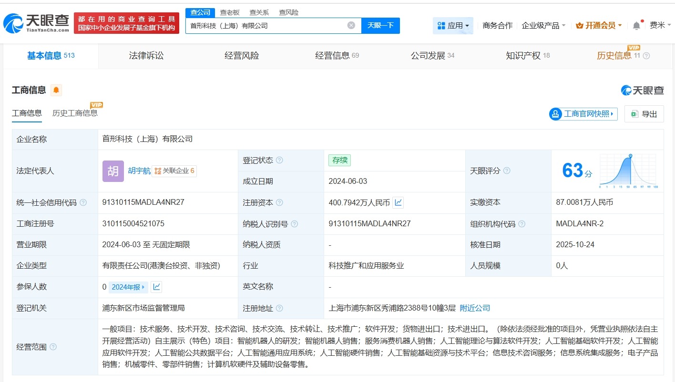Click the 天眼一下 search button
675x382 pixels.
pos(380,25)
